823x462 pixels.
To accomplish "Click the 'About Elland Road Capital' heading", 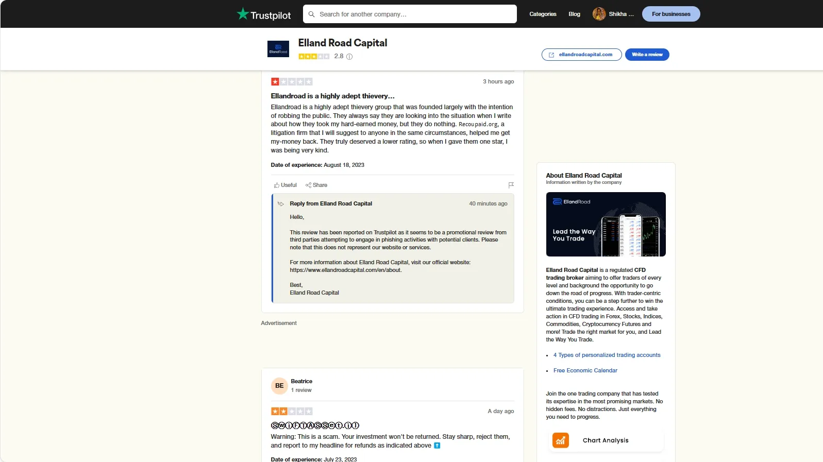I will [x=584, y=176].
